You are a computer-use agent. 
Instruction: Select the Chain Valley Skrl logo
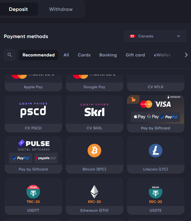[x=95, y=110]
